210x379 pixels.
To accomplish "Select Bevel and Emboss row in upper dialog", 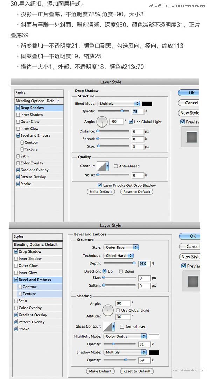I will click(39, 136).
